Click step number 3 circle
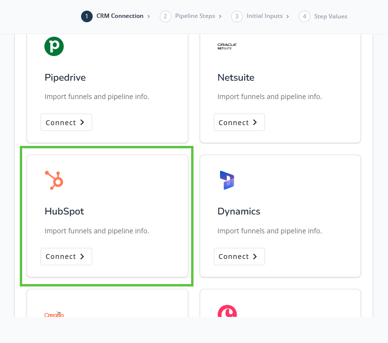This screenshot has width=388, height=343. [x=237, y=16]
